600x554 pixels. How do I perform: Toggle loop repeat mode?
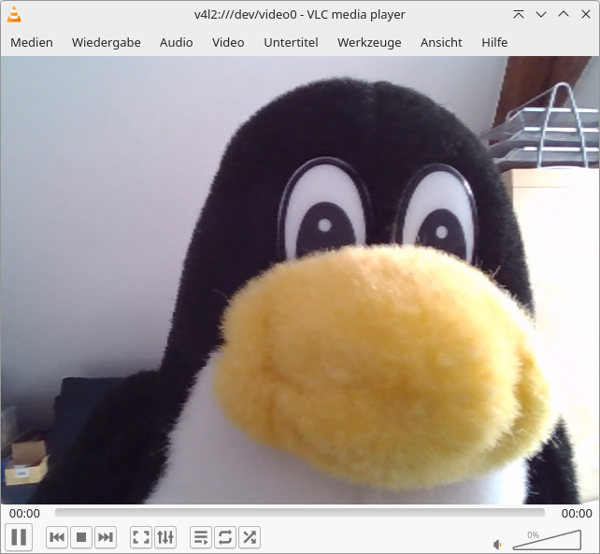pos(225,537)
